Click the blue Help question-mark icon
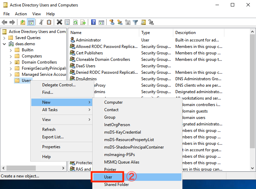Image resolution: width=256 pixels, height=189 pixels. point(93,22)
